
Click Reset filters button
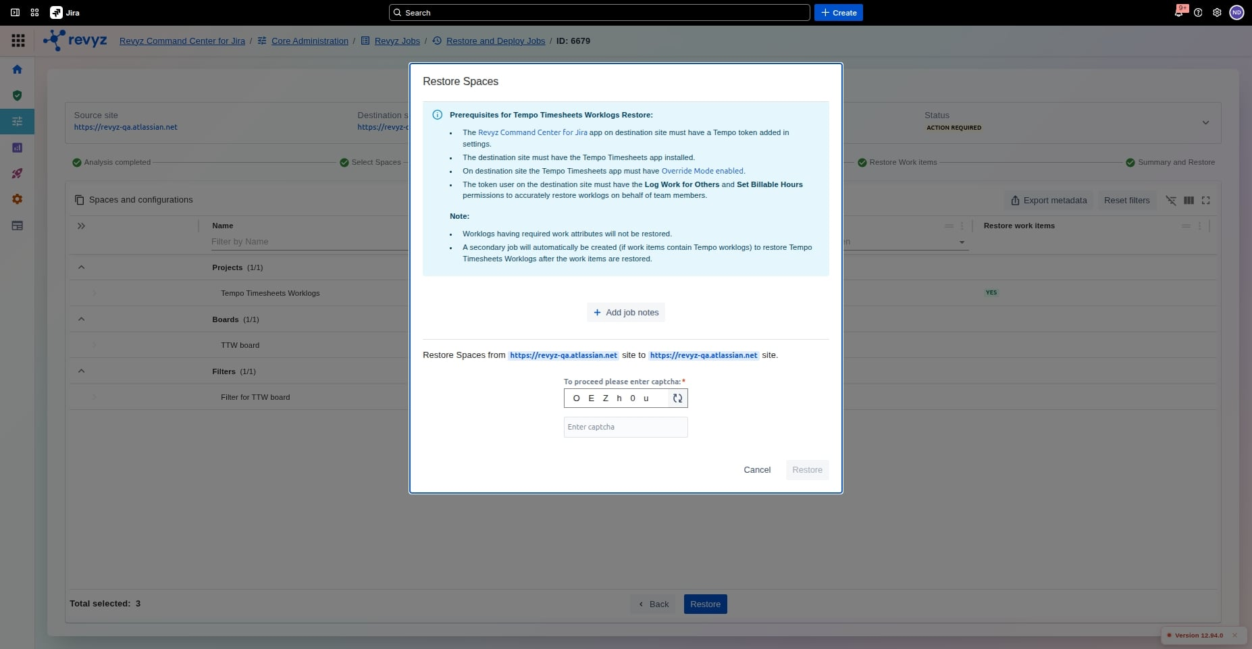(1126, 201)
